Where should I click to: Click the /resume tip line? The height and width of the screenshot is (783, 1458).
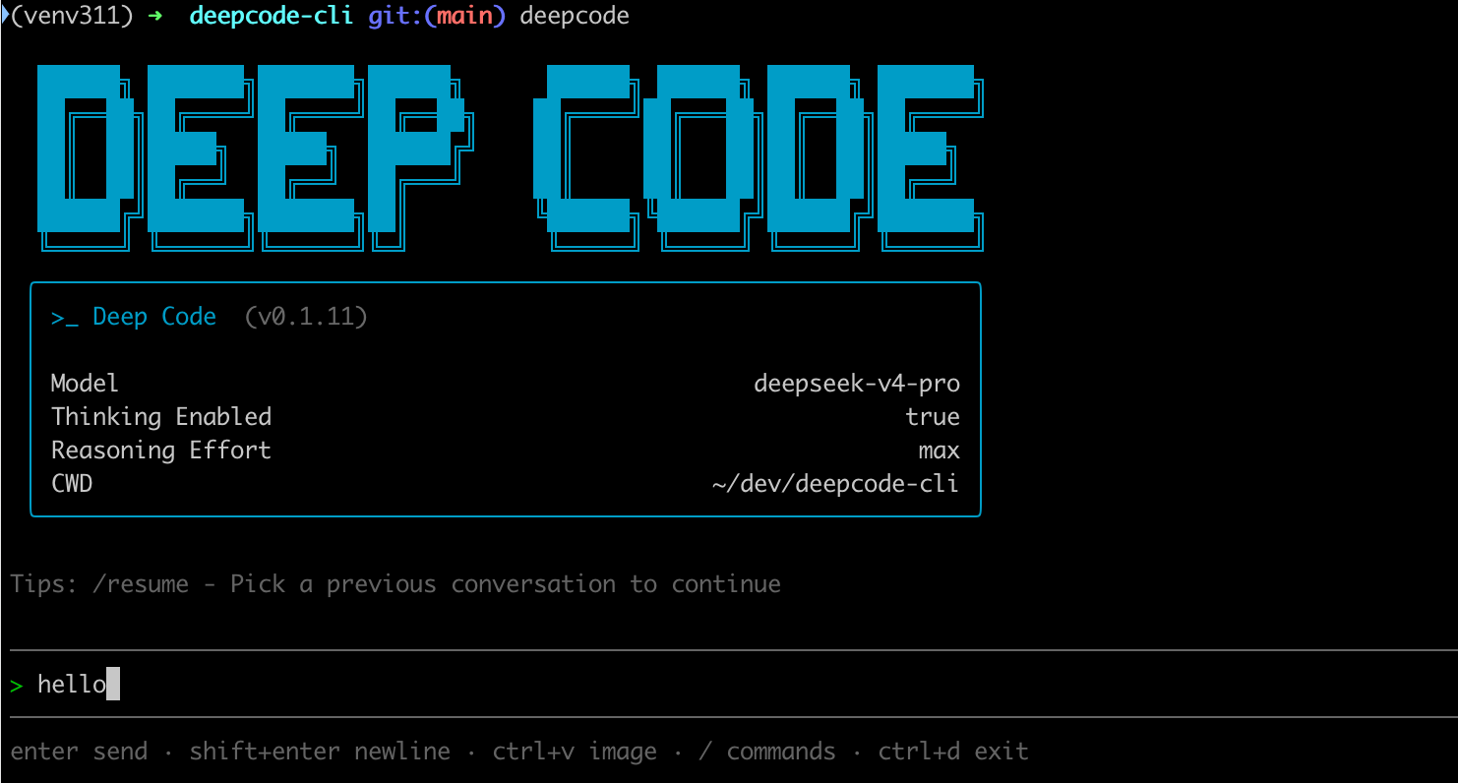[395, 584]
